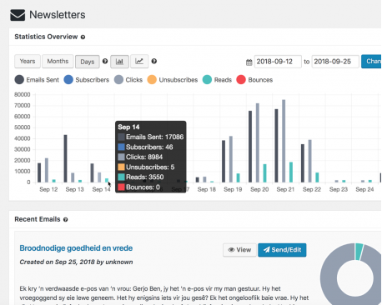
Task: Open Statistics Overview help icon
Action: (83, 37)
